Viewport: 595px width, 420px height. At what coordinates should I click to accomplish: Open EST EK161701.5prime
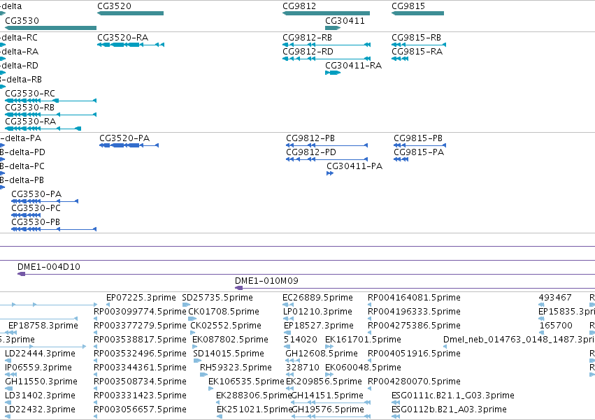tap(363, 340)
